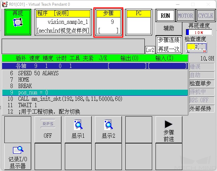Select line 6 SPEED 50 ALWAYS
The height and width of the screenshot is (171, 217).
pyautogui.click(x=95, y=73)
